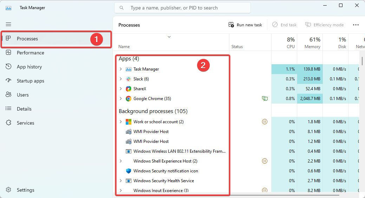Click the Efficiency mode button

pos(324,25)
